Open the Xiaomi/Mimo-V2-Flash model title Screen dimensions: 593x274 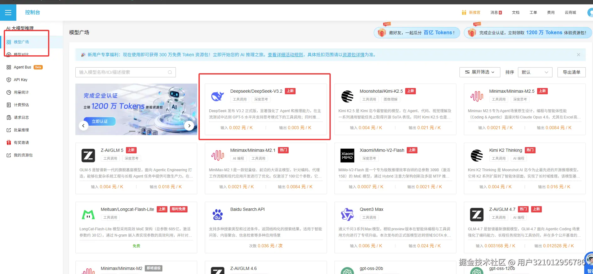(x=382, y=150)
